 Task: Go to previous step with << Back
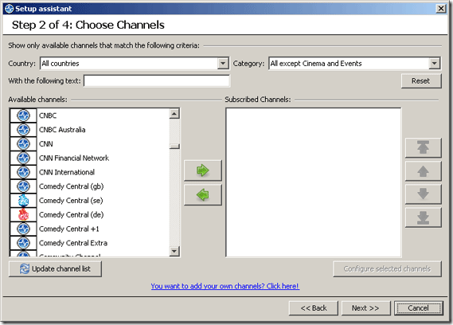(314, 308)
